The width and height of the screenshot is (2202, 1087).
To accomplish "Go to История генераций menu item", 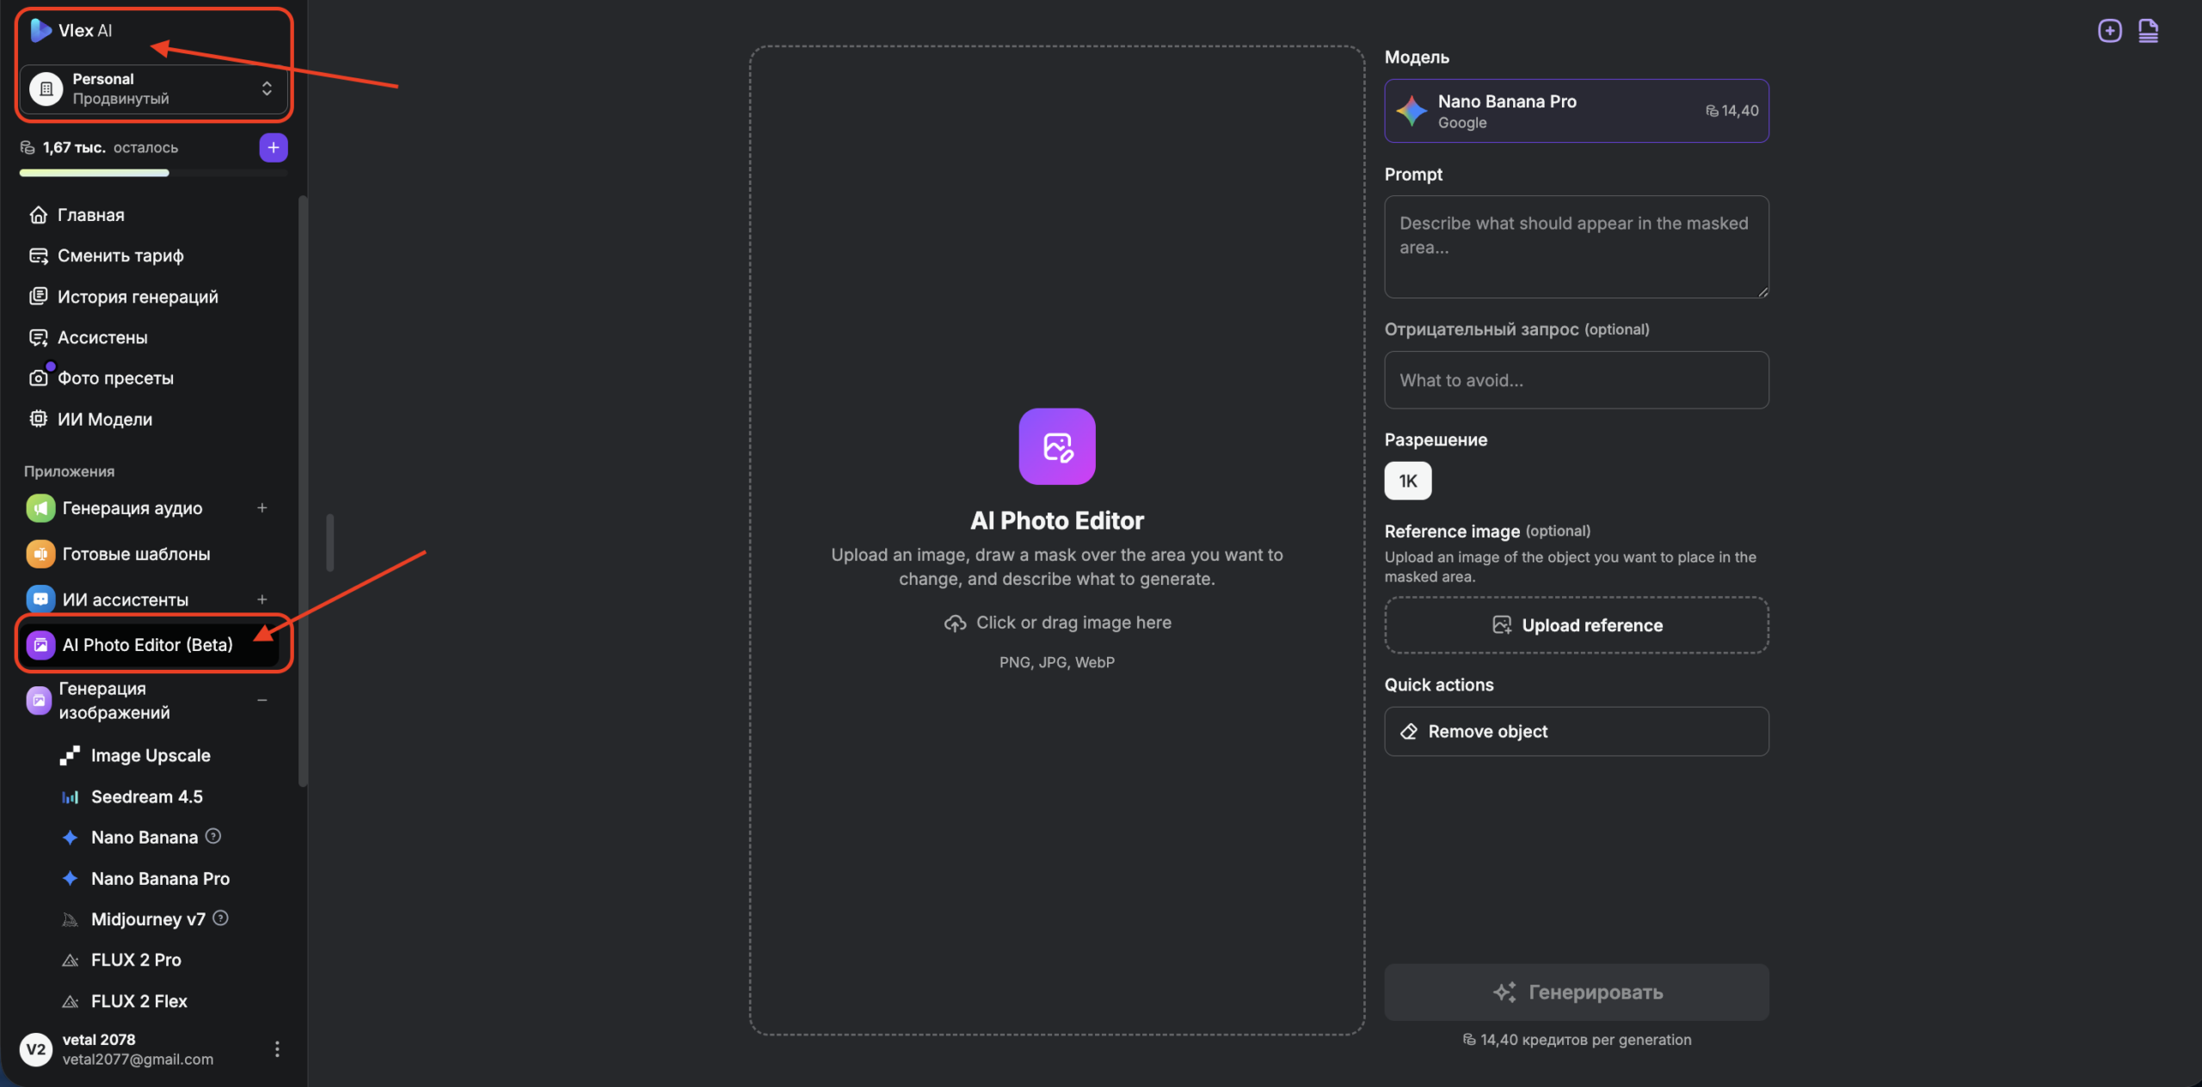I will point(138,297).
